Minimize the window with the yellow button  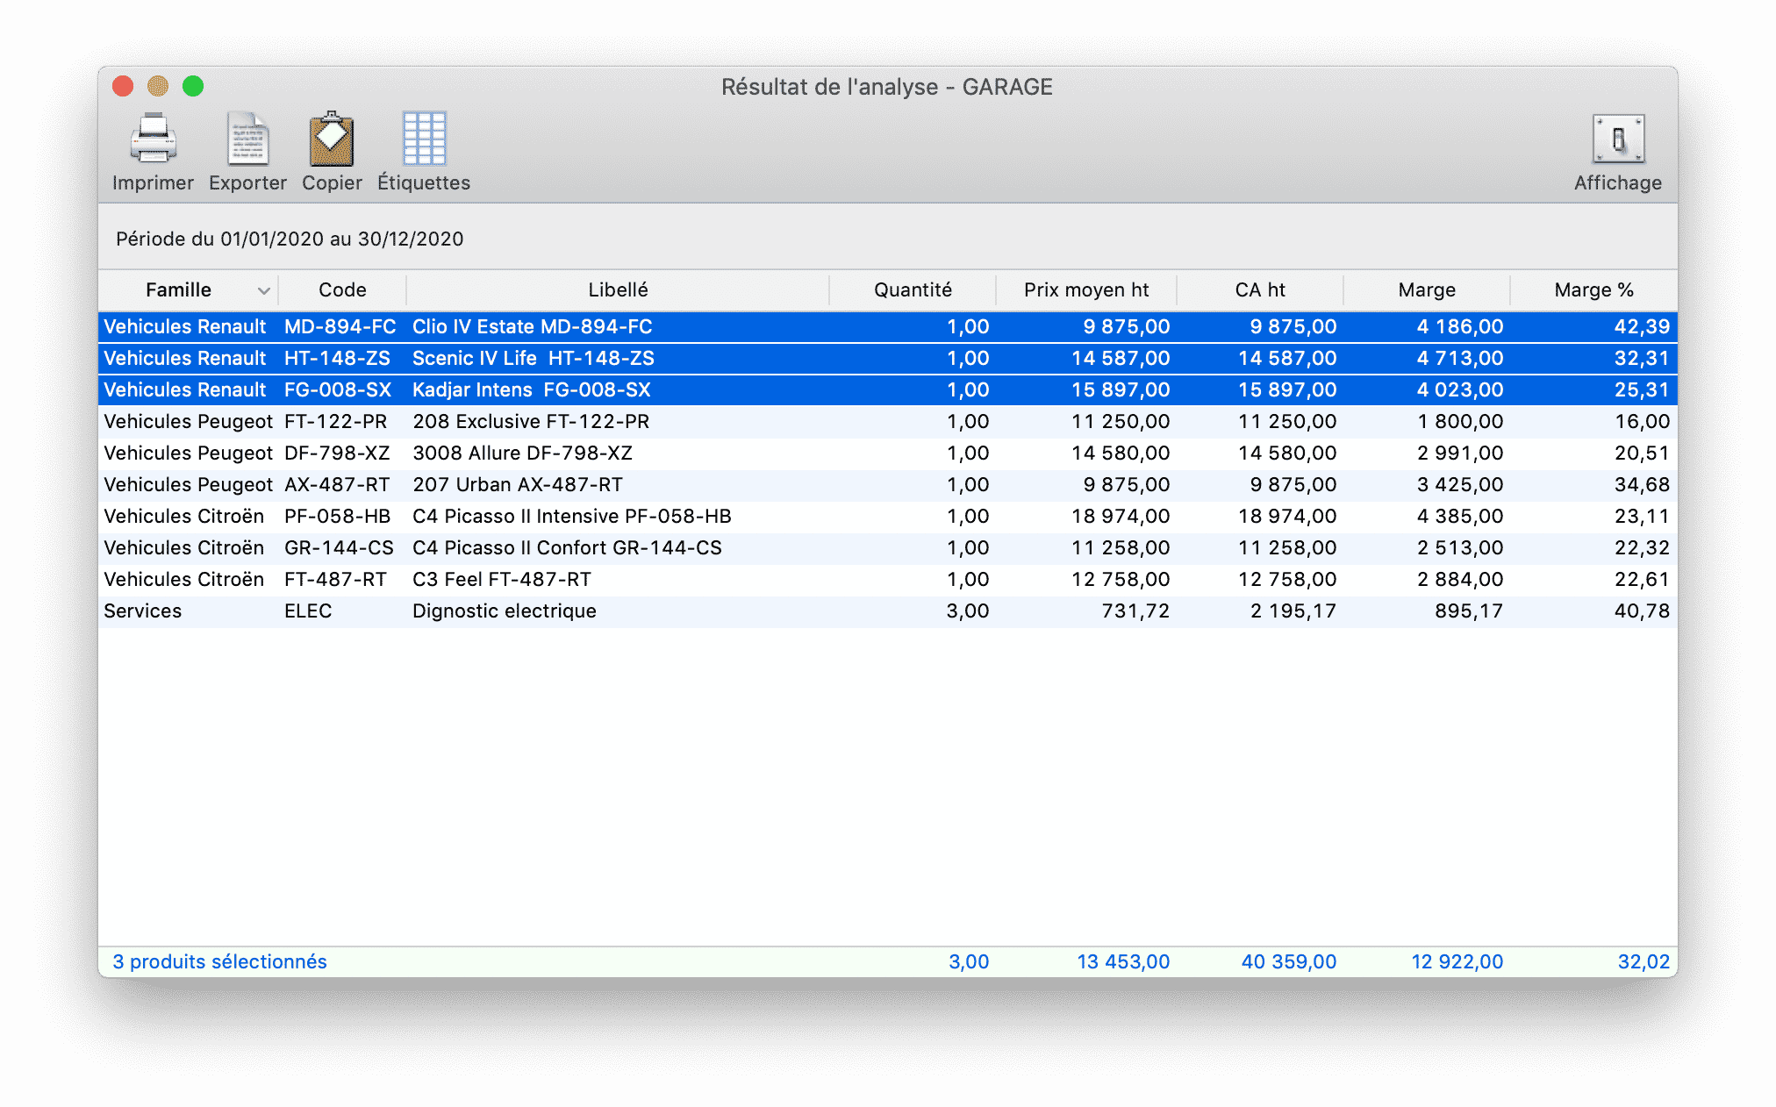point(158,86)
